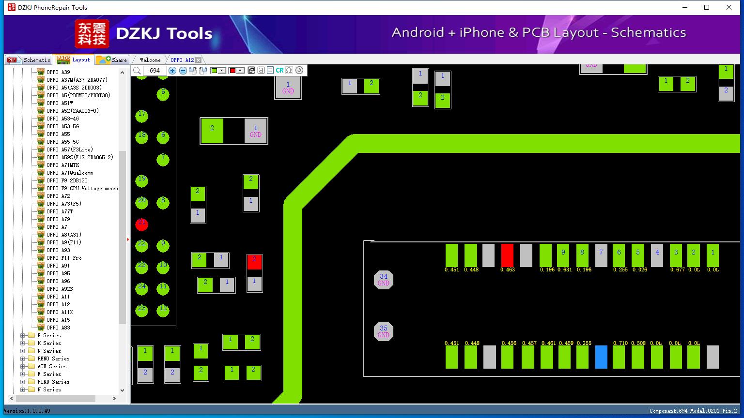Click the PADS file icon beside OPPO A83
This screenshot has width=744, height=418.
point(41,328)
